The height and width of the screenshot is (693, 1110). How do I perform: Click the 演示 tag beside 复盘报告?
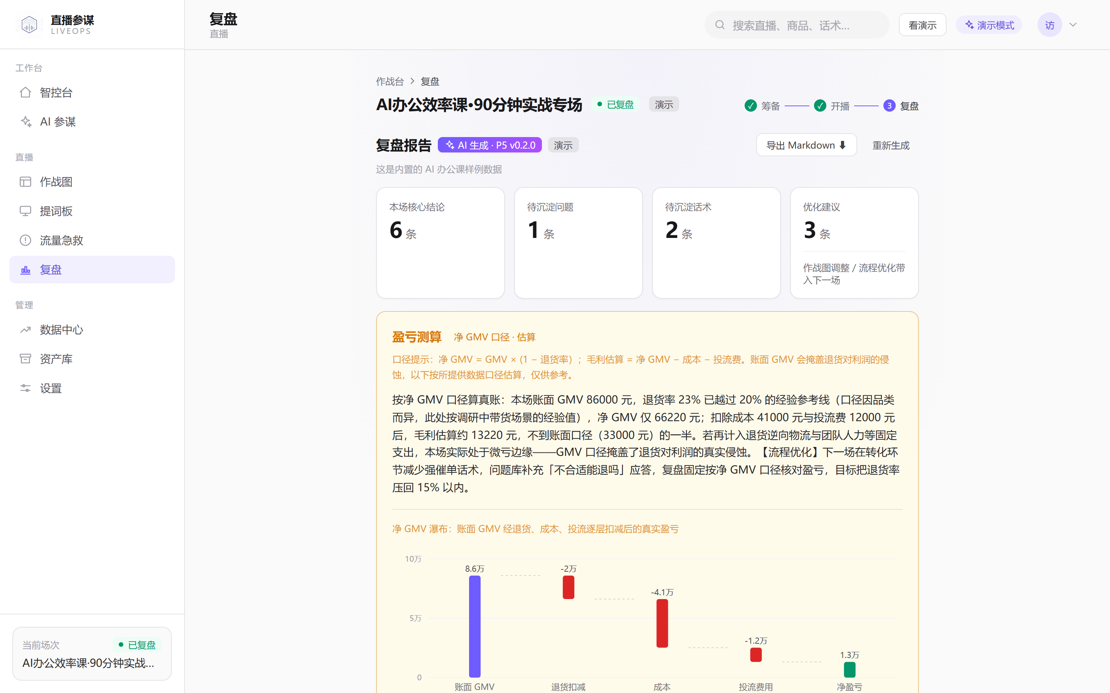tap(563, 145)
